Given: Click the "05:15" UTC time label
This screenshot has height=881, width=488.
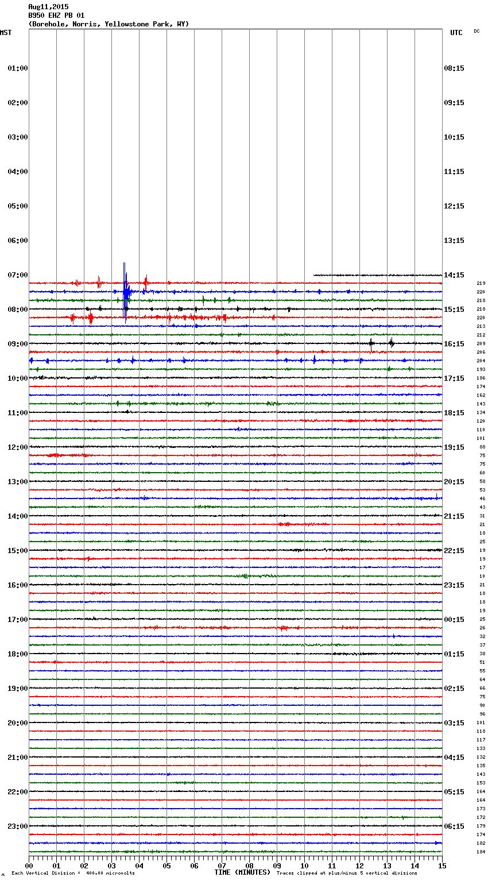Looking at the screenshot, I should click(454, 792).
